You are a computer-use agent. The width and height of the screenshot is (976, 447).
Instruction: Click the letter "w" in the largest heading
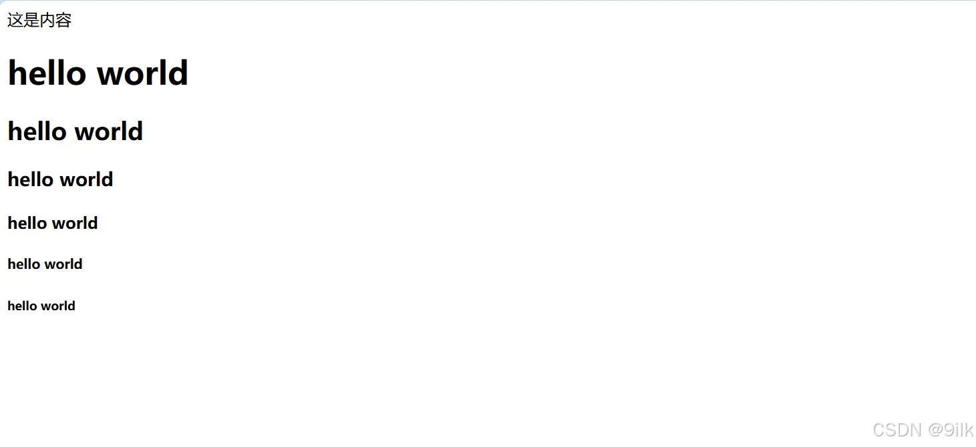point(112,76)
